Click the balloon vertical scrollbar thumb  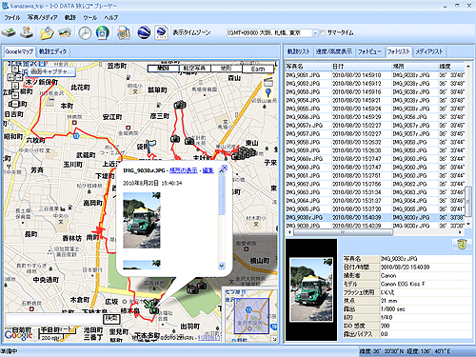click(222, 194)
